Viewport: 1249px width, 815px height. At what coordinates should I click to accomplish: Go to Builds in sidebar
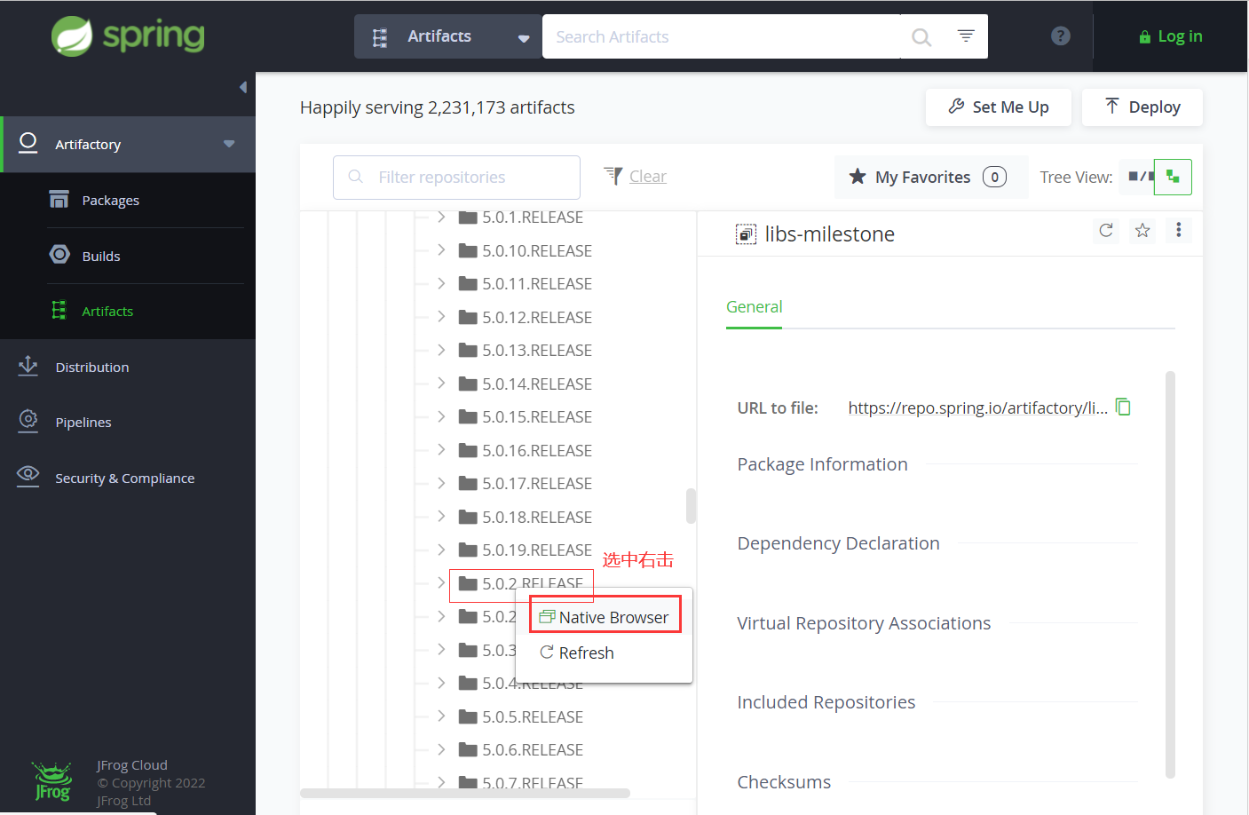[x=101, y=257]
